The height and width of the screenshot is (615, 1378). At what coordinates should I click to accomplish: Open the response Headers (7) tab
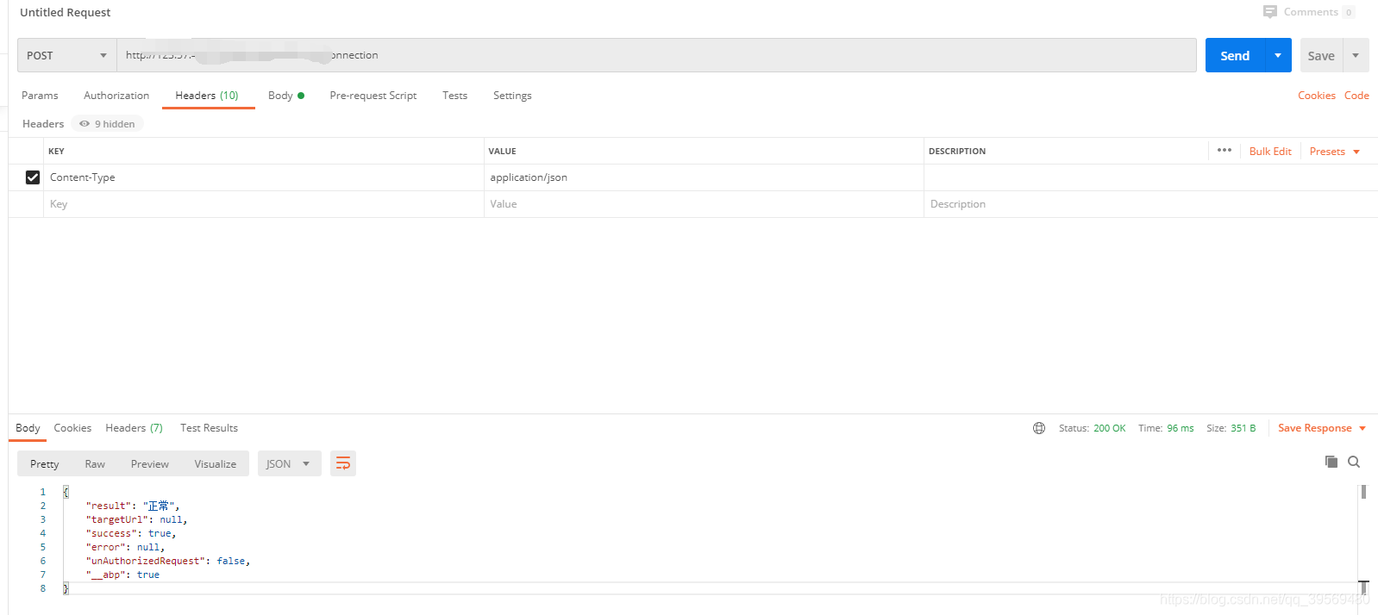pos(134,428)
